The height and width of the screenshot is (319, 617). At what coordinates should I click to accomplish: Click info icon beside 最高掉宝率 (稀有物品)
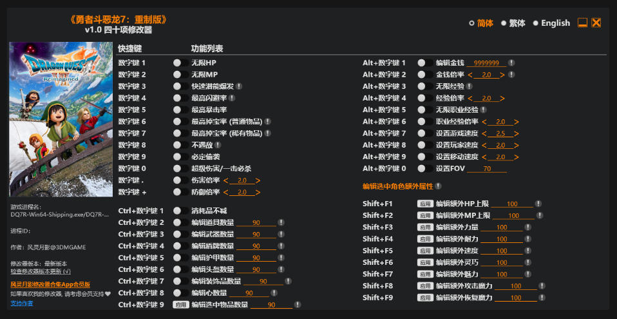point(267,133)
